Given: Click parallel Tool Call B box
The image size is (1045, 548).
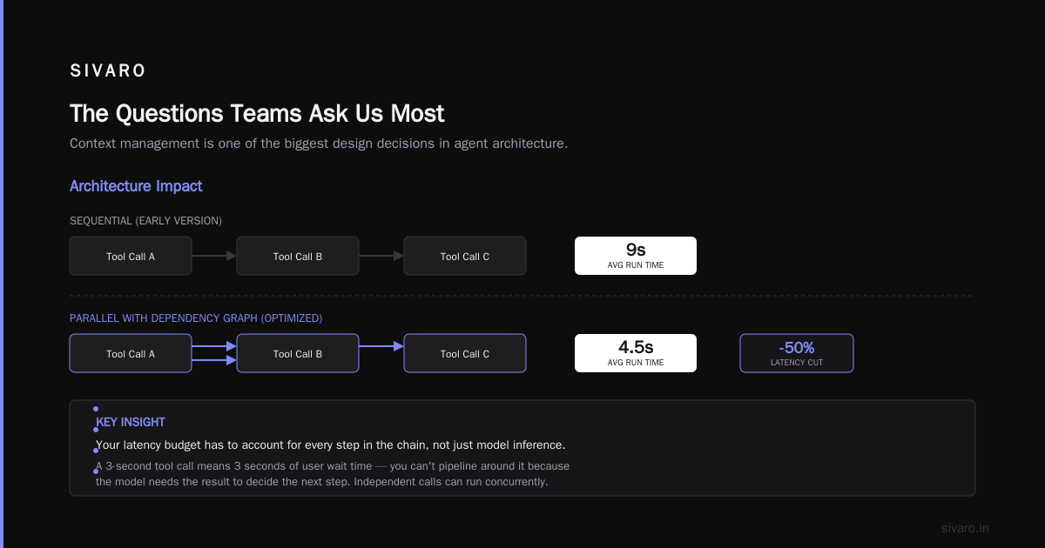Looking at the screenshot, I should click(x=298, y=353).
